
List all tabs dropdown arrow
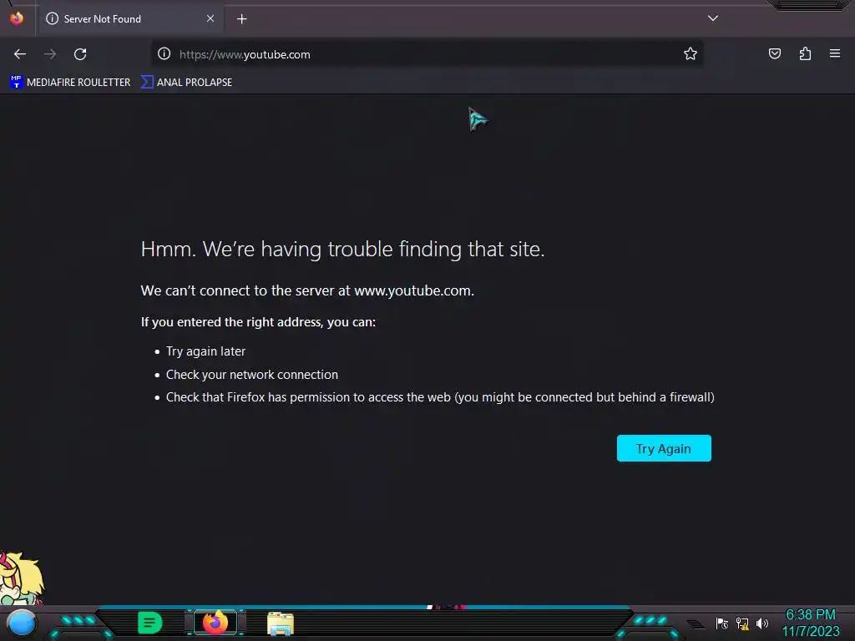pyautogui.click(x=713, y=18)
